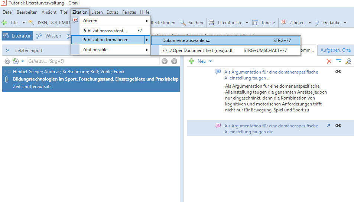Click the double chevron next to Letzter Import
This screenshot has height=202, width=354.
[x=8, y=50]
